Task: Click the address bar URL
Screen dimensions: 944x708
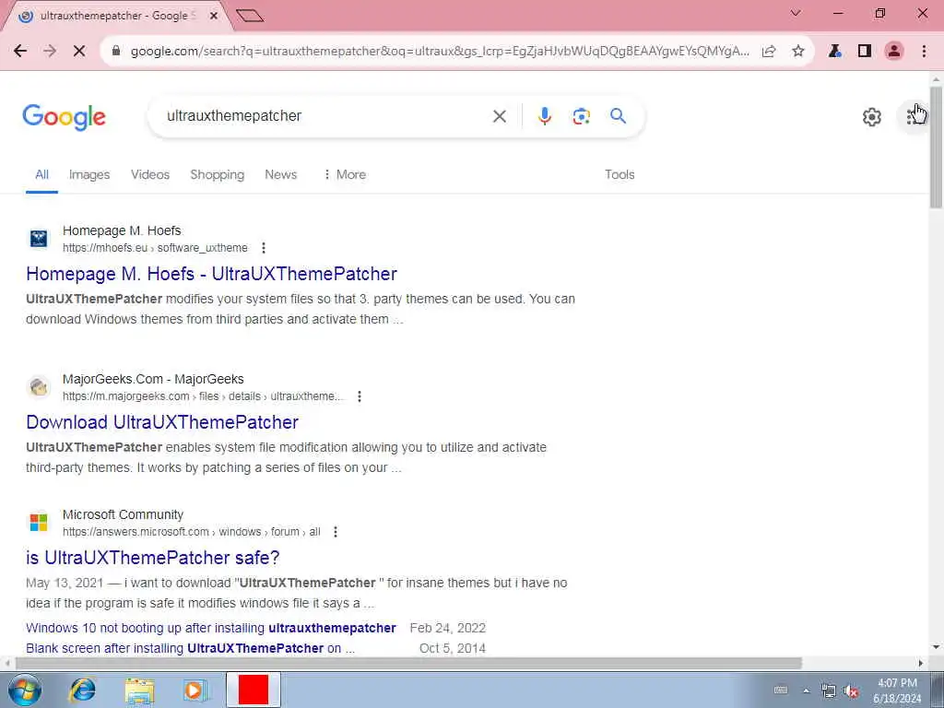Action: point(440,52)
